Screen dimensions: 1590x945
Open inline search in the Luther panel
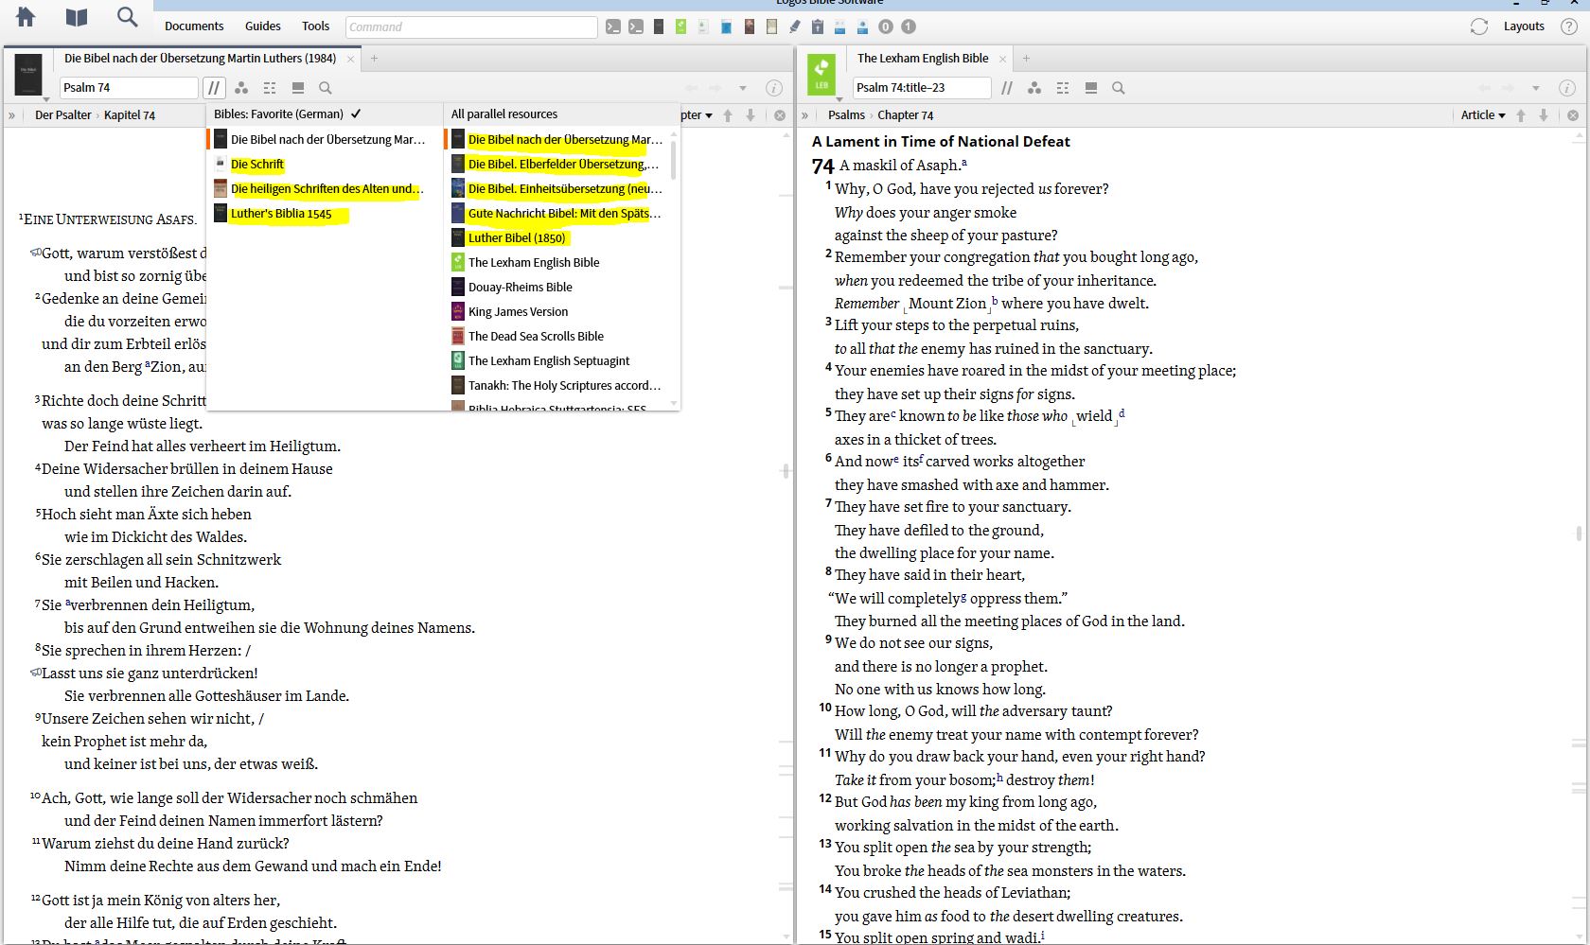coord(326,88)
